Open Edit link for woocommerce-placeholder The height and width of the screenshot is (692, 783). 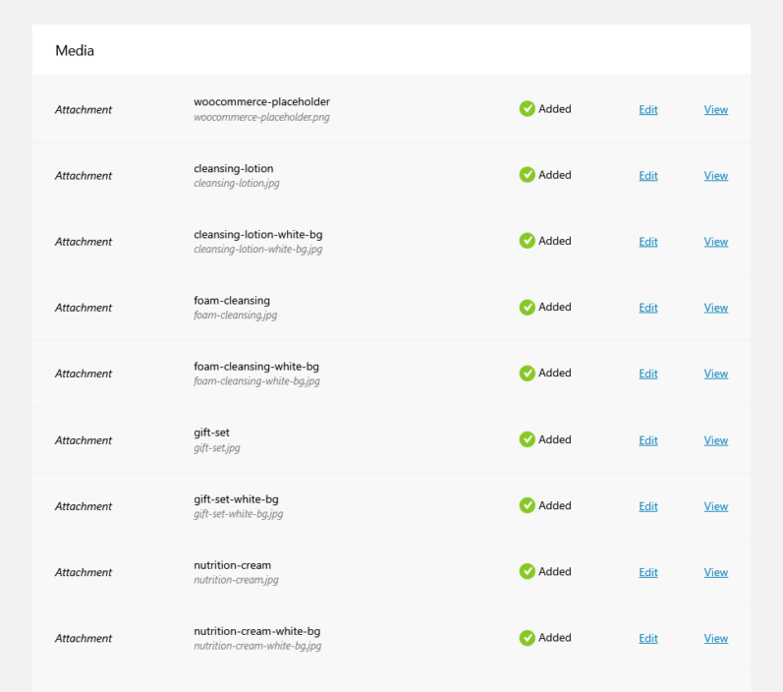coord(648,109)
